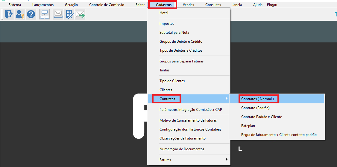Open Tipos de Débitos e Créditos
Viewport: 337px width, 167px height.
[x=189, y=50]
